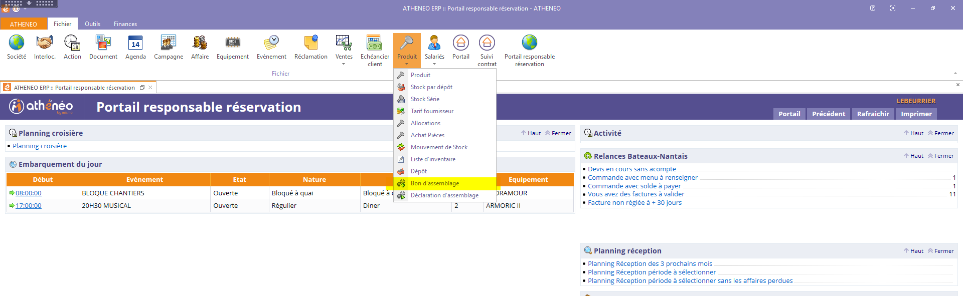Select Stock Série menu entry
The width and height of the screenshot is (963, 296).
tap(445, 99)
